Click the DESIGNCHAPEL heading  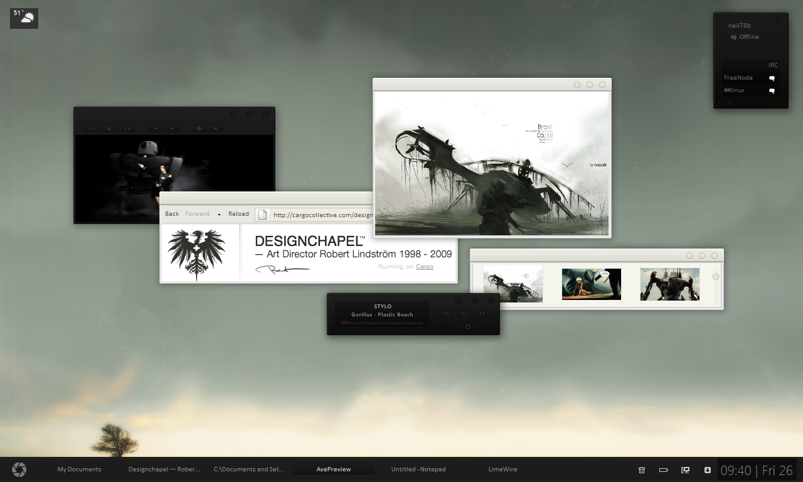309,241
